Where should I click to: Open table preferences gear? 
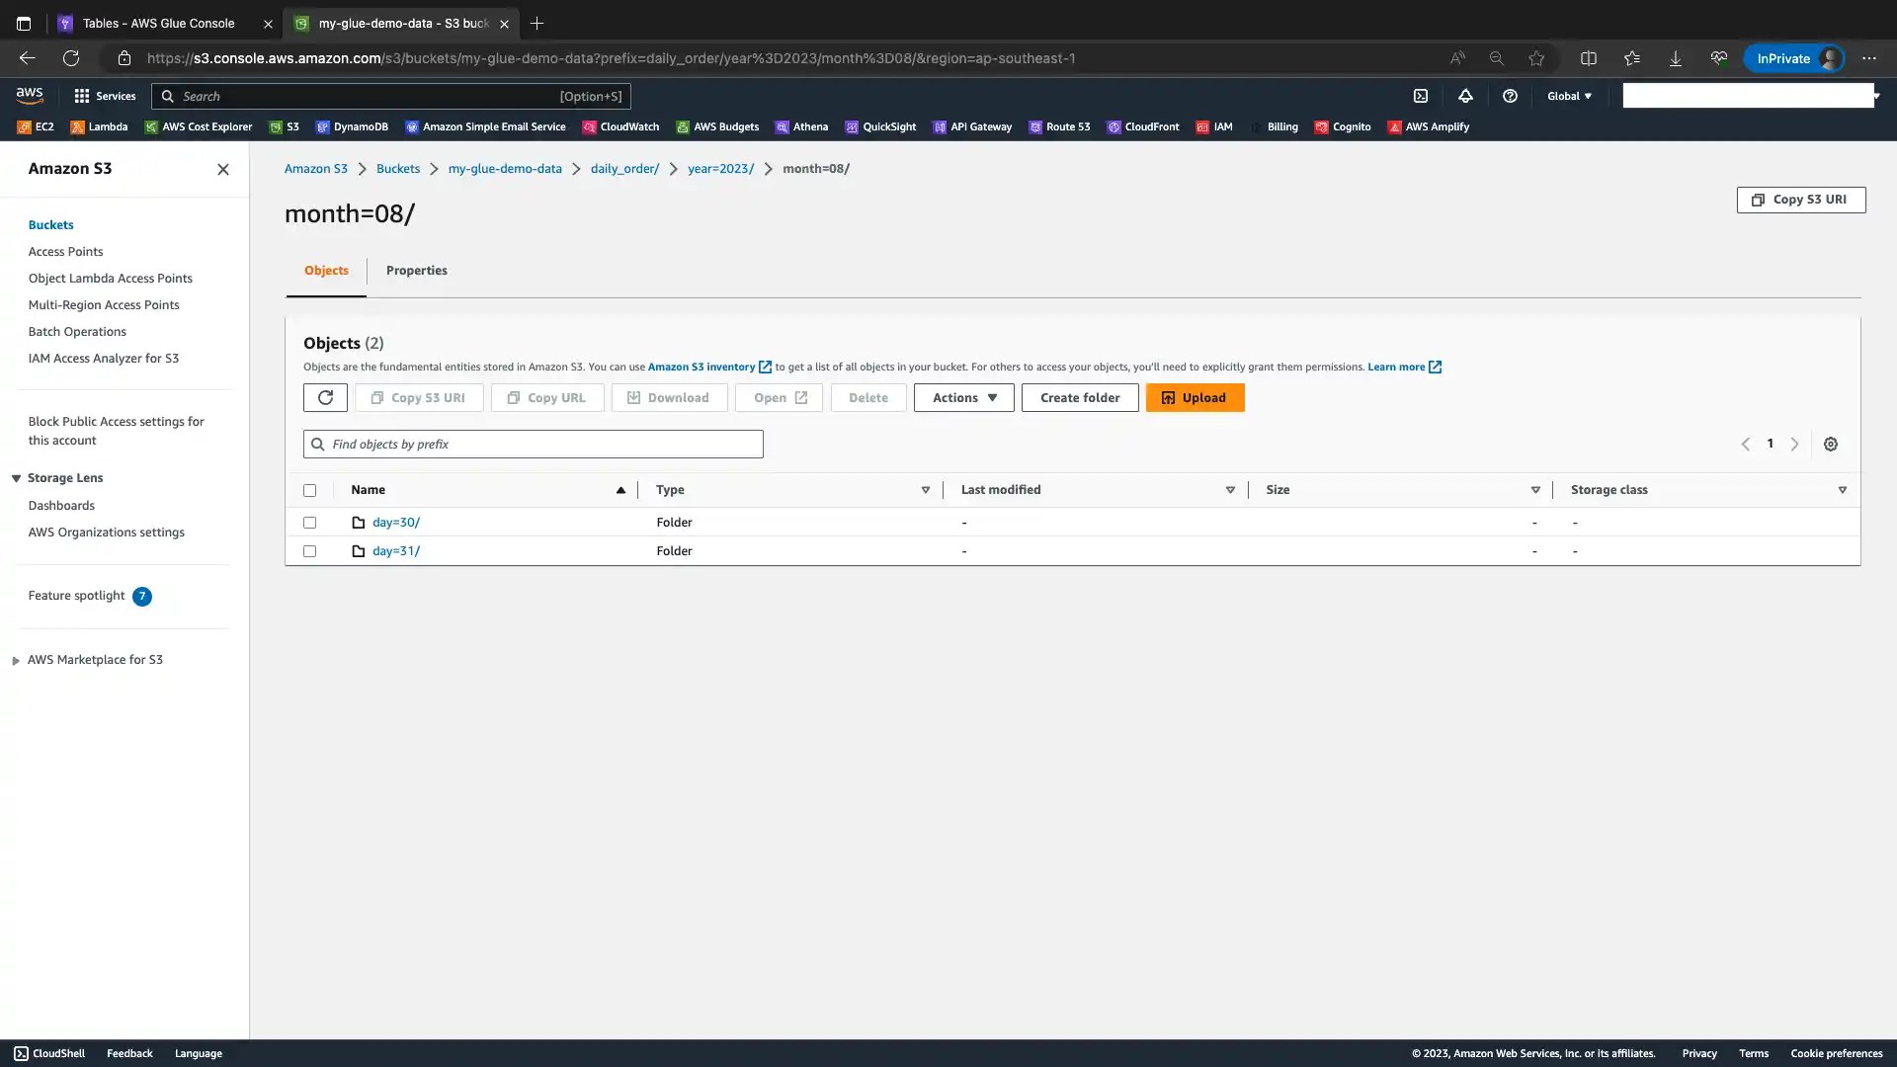1831,444
